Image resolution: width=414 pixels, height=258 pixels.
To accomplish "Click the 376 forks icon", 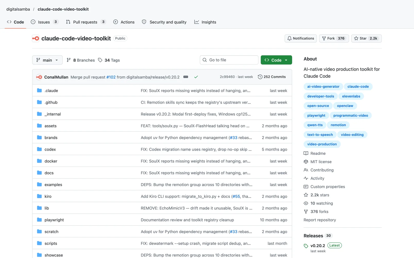I will coord(306,212).
